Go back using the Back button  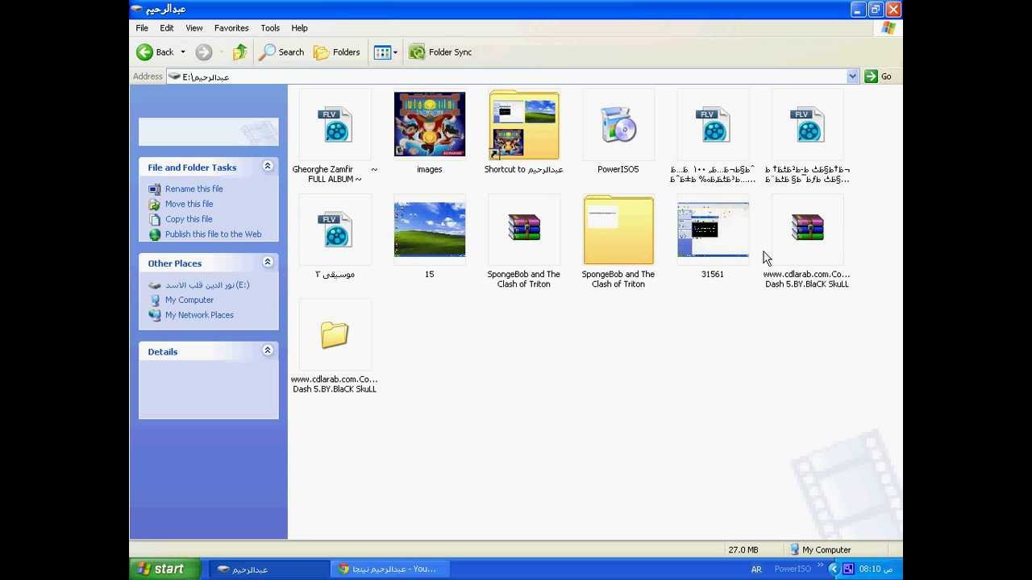[x=155, y=52]
